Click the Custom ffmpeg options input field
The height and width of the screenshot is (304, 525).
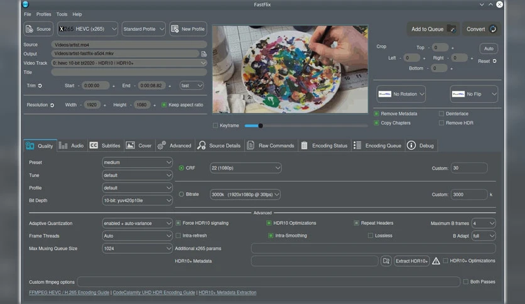pyautogui.click(x=269, y=282)
